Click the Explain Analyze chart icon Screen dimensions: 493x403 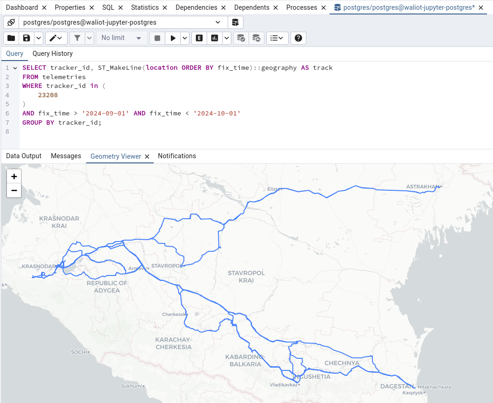pyautogui.click(x=215, y=38)
